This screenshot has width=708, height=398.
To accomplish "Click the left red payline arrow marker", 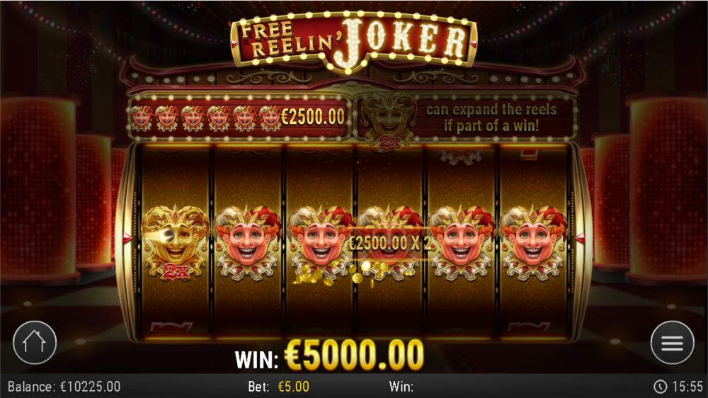I will click(x=127, y=238).
